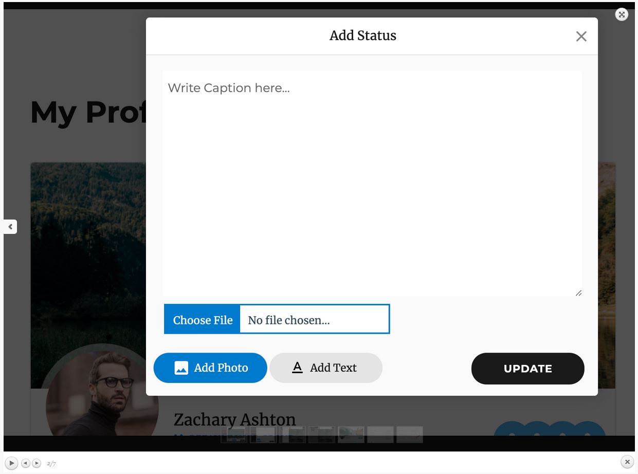Click the left arrow tab on the screen edge

10,227
